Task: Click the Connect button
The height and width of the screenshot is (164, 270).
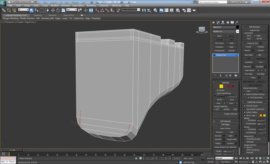Action: (230, 143)
